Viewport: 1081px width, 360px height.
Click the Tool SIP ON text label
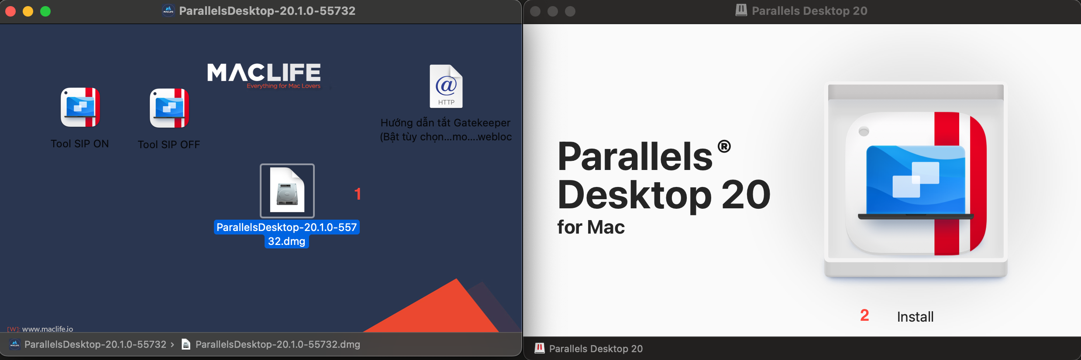(80, 144)
